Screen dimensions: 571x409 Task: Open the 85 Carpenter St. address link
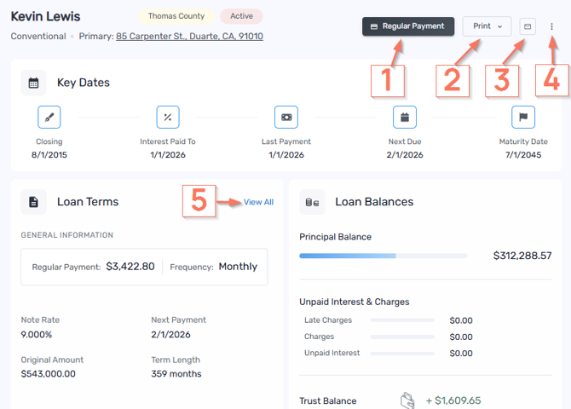[189, 37]
